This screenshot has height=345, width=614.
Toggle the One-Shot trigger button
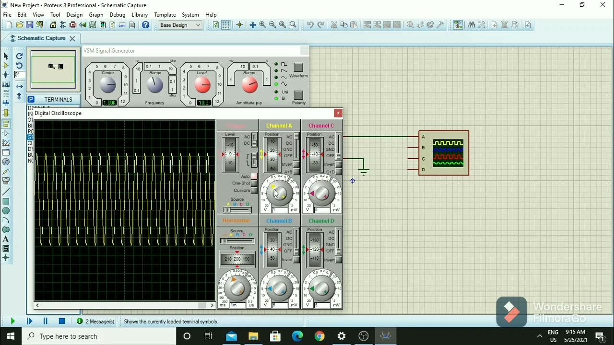tap(254, 184)
